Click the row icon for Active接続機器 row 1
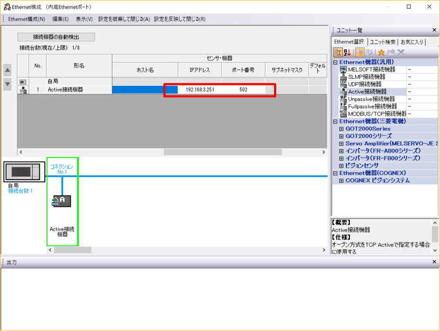This screenshot has height=331, width=440. click(23, 90)
